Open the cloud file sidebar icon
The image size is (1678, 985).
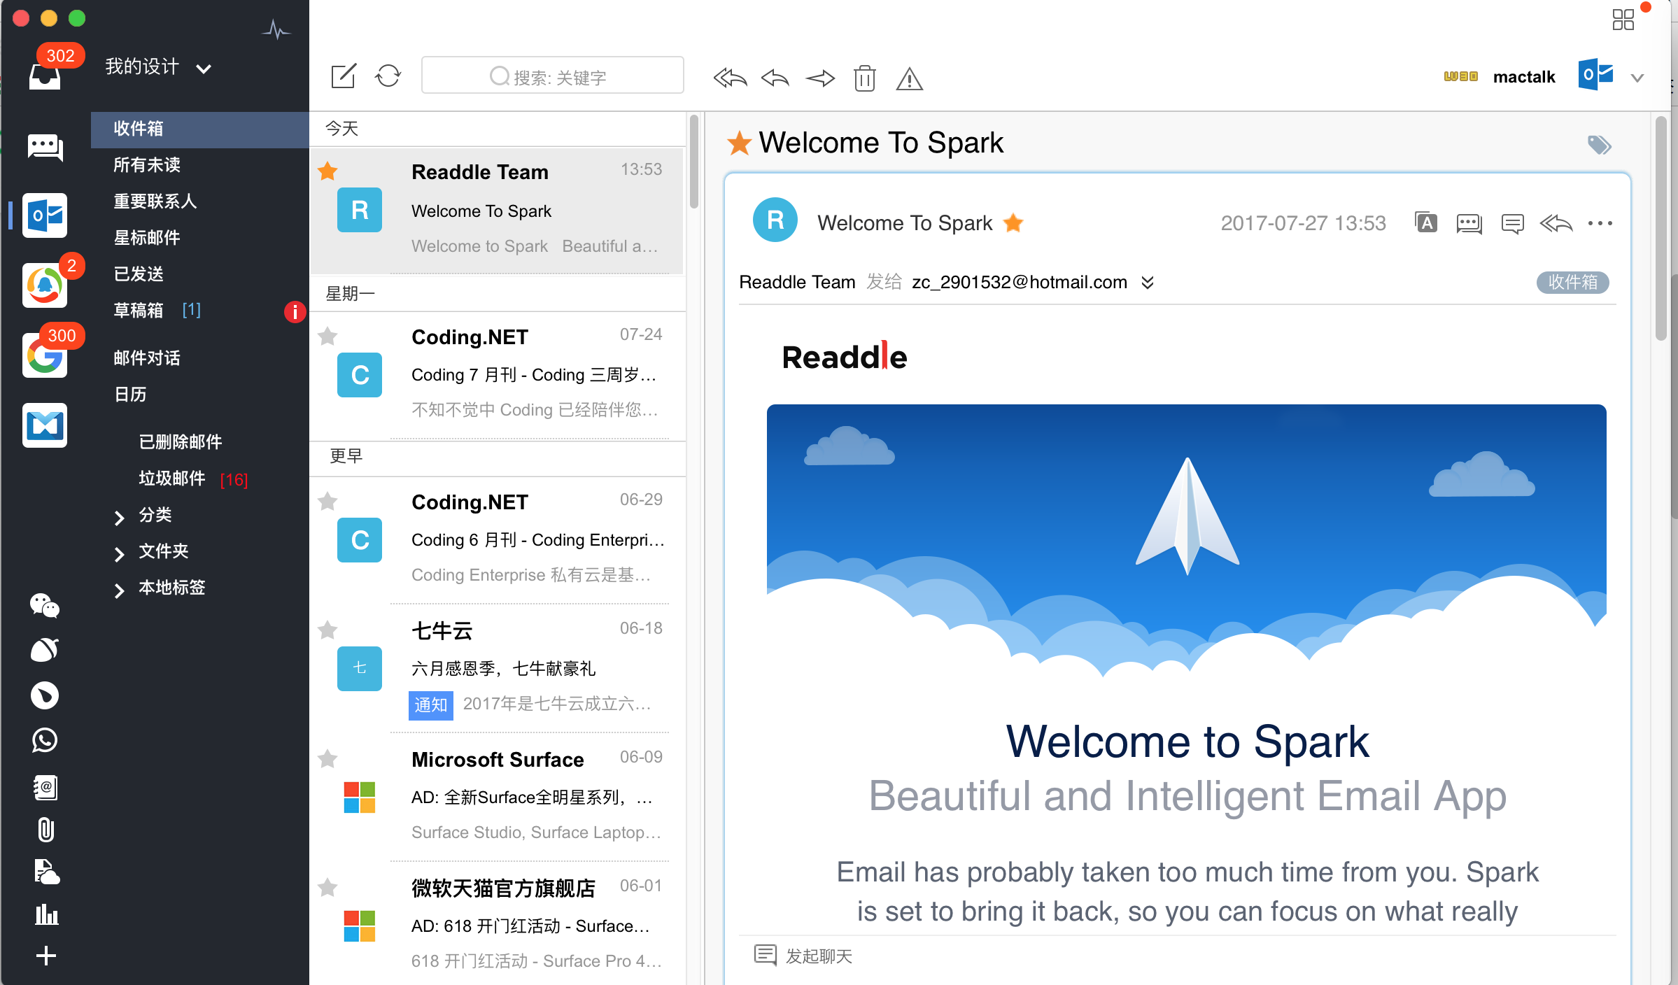pos(46,872)
